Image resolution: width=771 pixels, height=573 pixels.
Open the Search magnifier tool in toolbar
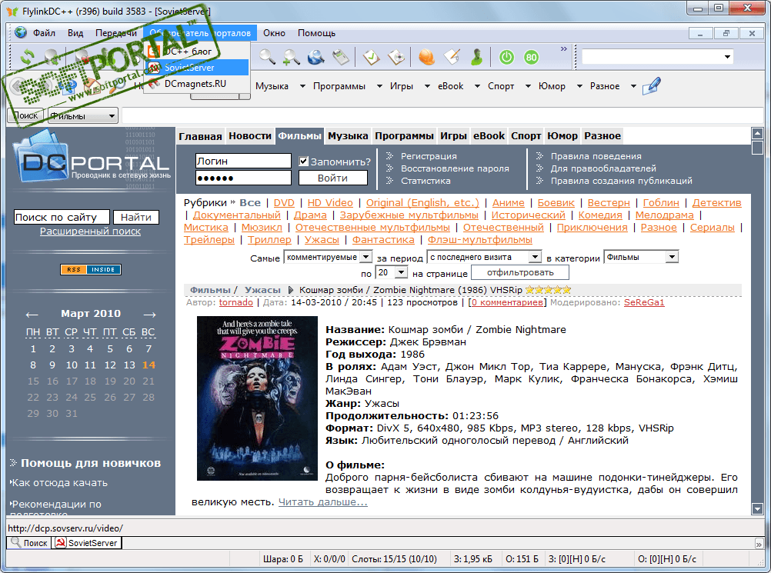(x=267, y=57)
